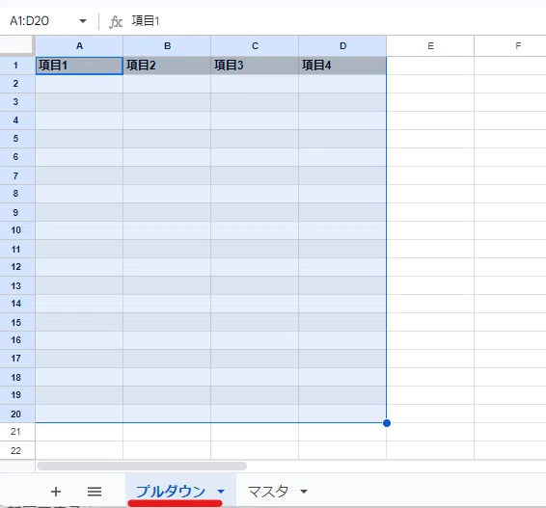Click the selection fill handle dot

tap(387, 423)
